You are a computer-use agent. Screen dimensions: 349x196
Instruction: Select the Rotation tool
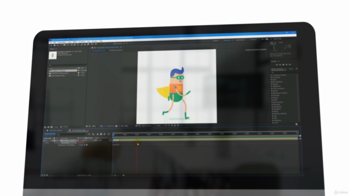[x=61, y=45]
